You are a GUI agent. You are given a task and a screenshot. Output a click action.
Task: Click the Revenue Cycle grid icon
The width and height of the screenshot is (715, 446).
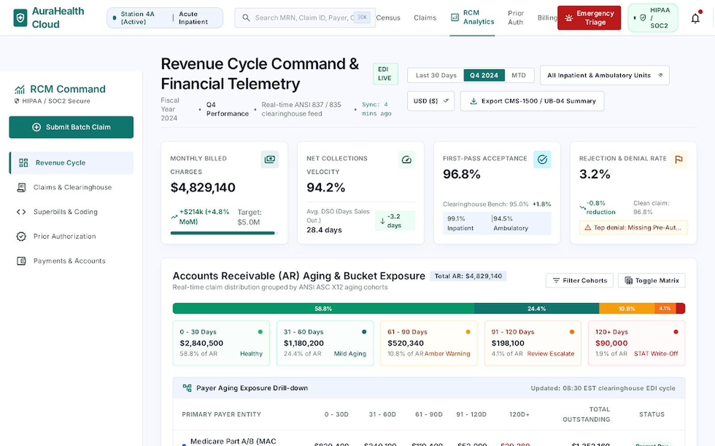click(x=23, y=163)
